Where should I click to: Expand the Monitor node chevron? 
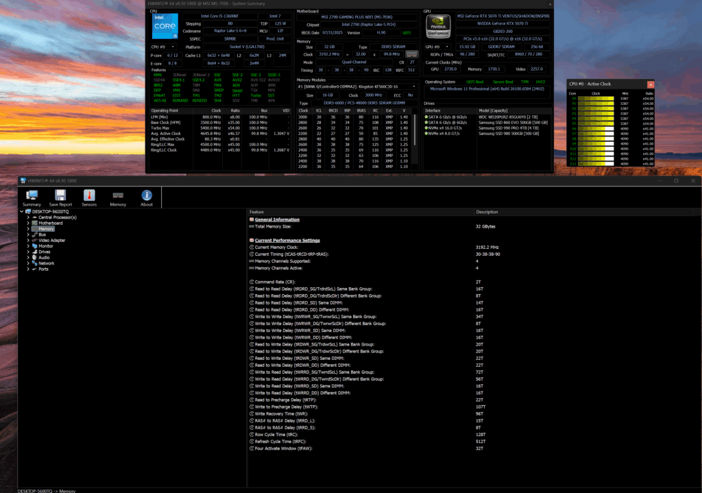point(28,246)
